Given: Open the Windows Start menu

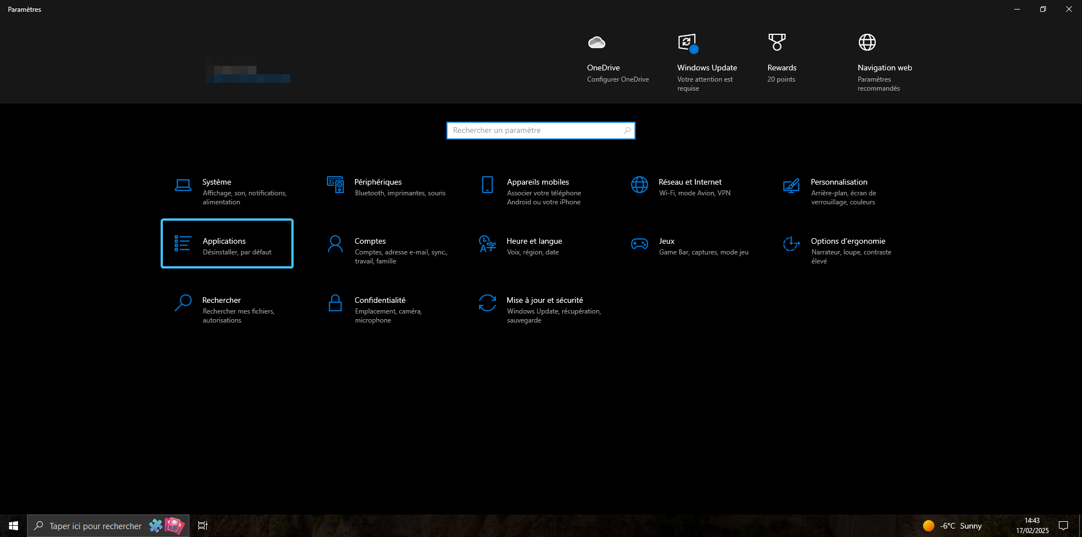Looking at the screenshot, I should (x=14, y=526).
